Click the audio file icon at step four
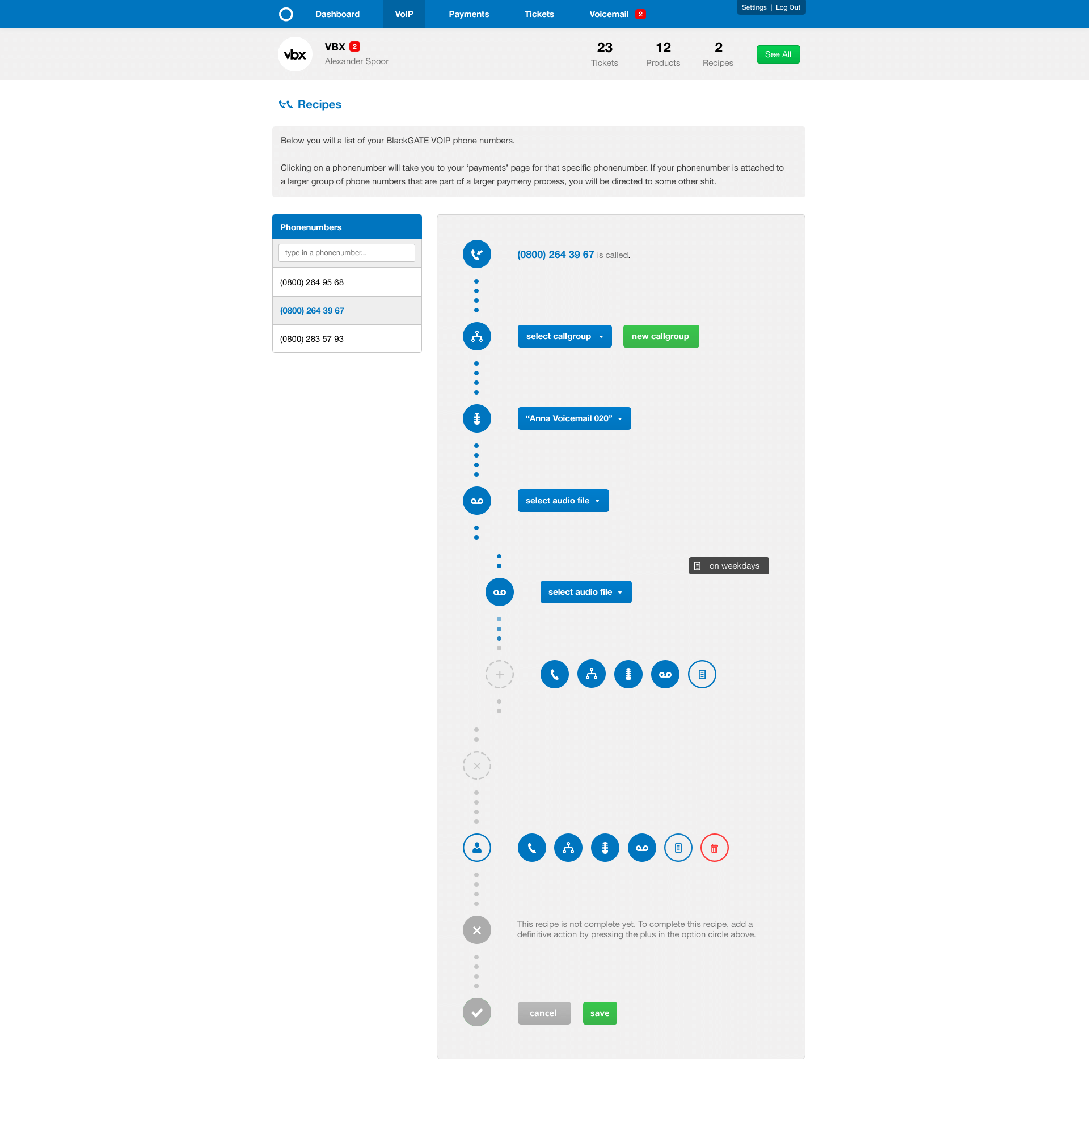Viewport: 1089px width, 1134px height. coord(477,500)
